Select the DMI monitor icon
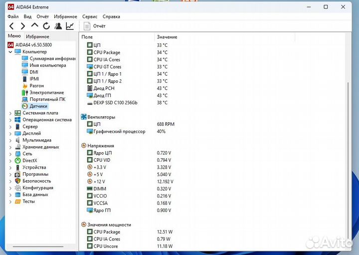This screenshot has height=255, width=359. [x=25, y=72]
